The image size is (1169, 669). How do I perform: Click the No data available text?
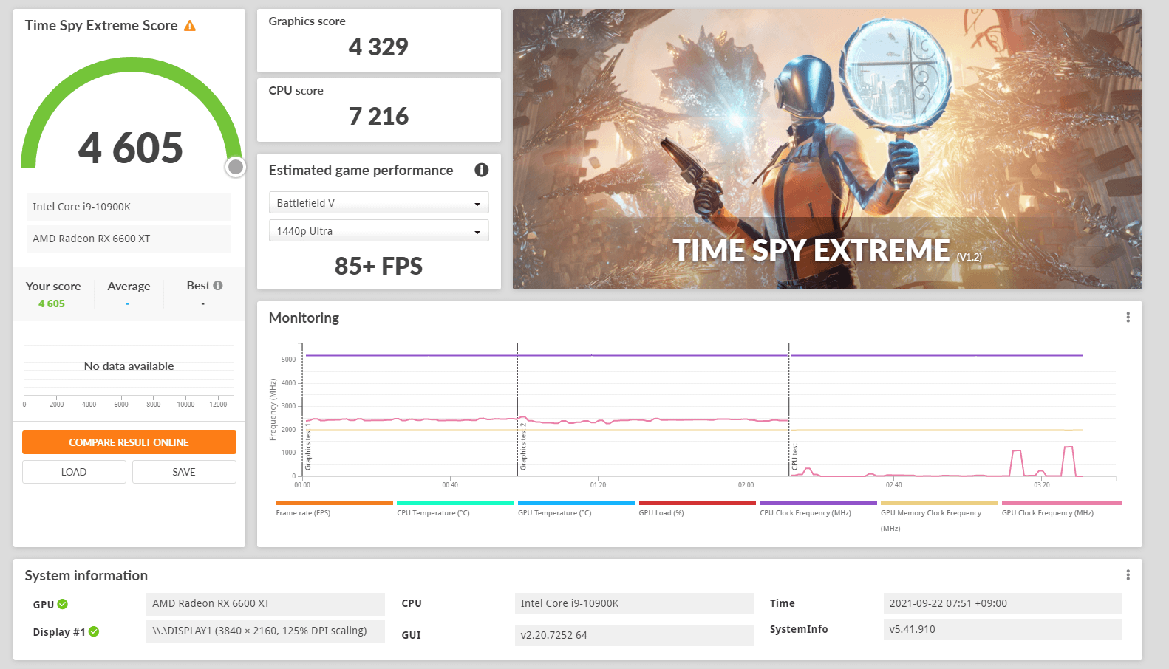(x=129, y=366)
